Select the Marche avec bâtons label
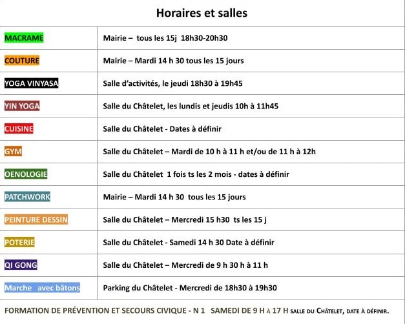Image resolution: width=405 pixels, height=324 pixels. (x=43, y=288)
